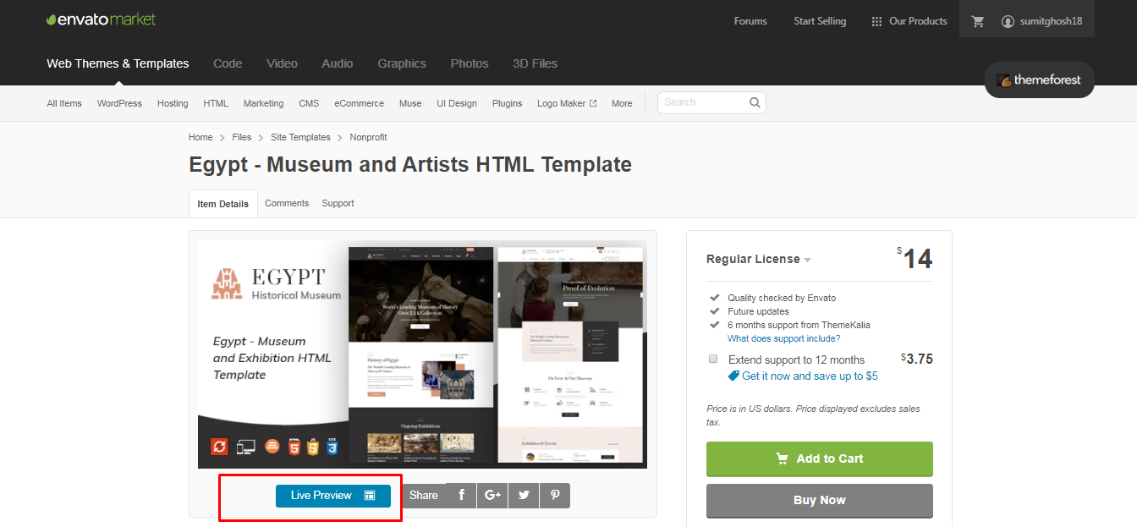This screenshot has height=527, width=1137.
Task: Switch to the Comments tab
Action: (x=287, y=203)
